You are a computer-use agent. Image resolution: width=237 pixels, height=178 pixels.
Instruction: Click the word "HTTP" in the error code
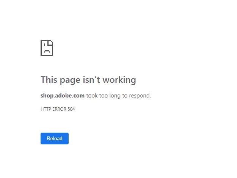46,109
